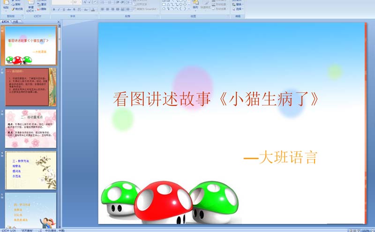The image size is (375, 232).
Task: Close the slide thumbnail pane
Action: [59, 22]
